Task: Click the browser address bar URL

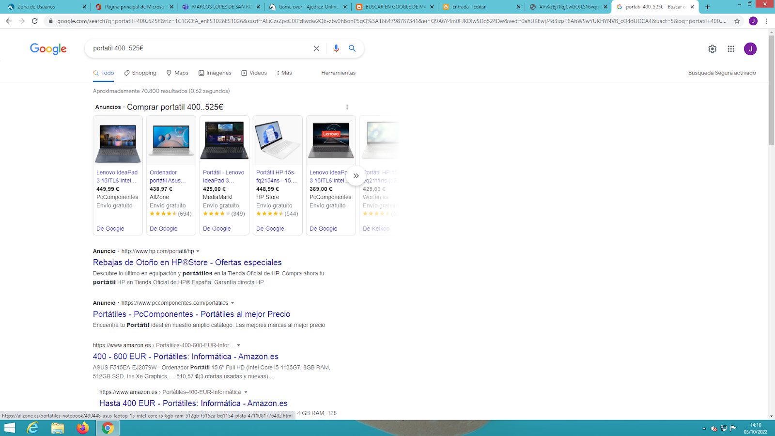Action: [391, 21]
